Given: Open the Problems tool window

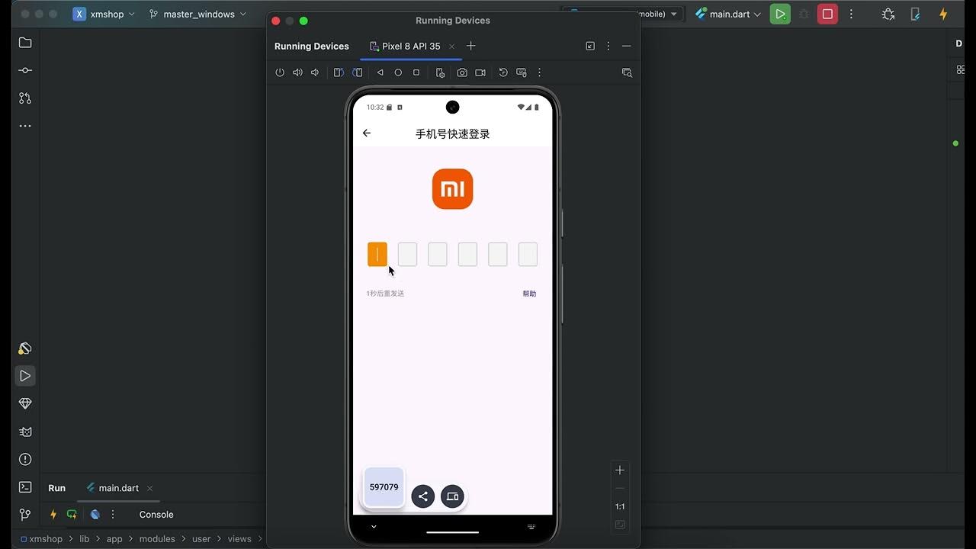Looking at the screenshot, I should pyautogui.click(x=25, y=459).
